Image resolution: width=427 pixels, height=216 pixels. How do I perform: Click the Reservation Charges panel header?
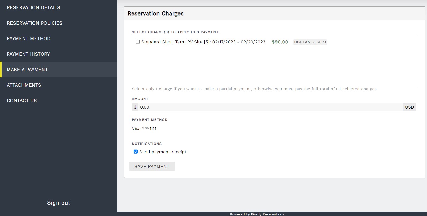(x=156, y=13)
